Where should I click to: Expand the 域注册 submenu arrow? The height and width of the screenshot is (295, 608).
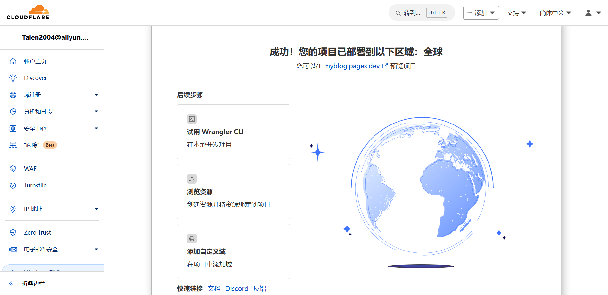(96, 95)
